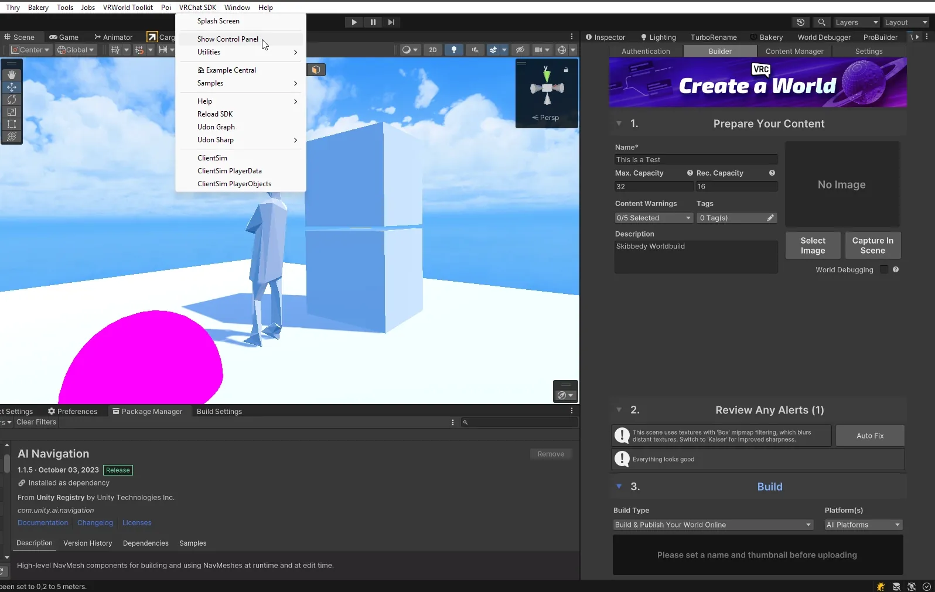Click the Pause button

(x=373, y=22)
